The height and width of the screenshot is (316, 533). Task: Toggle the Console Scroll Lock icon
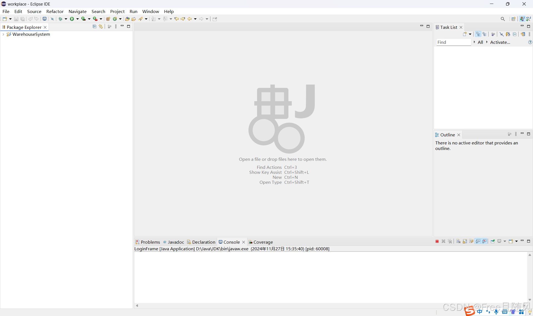point(465,241)
